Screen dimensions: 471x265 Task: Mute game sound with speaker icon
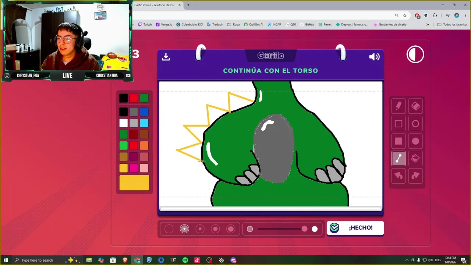tap(374, 57)
